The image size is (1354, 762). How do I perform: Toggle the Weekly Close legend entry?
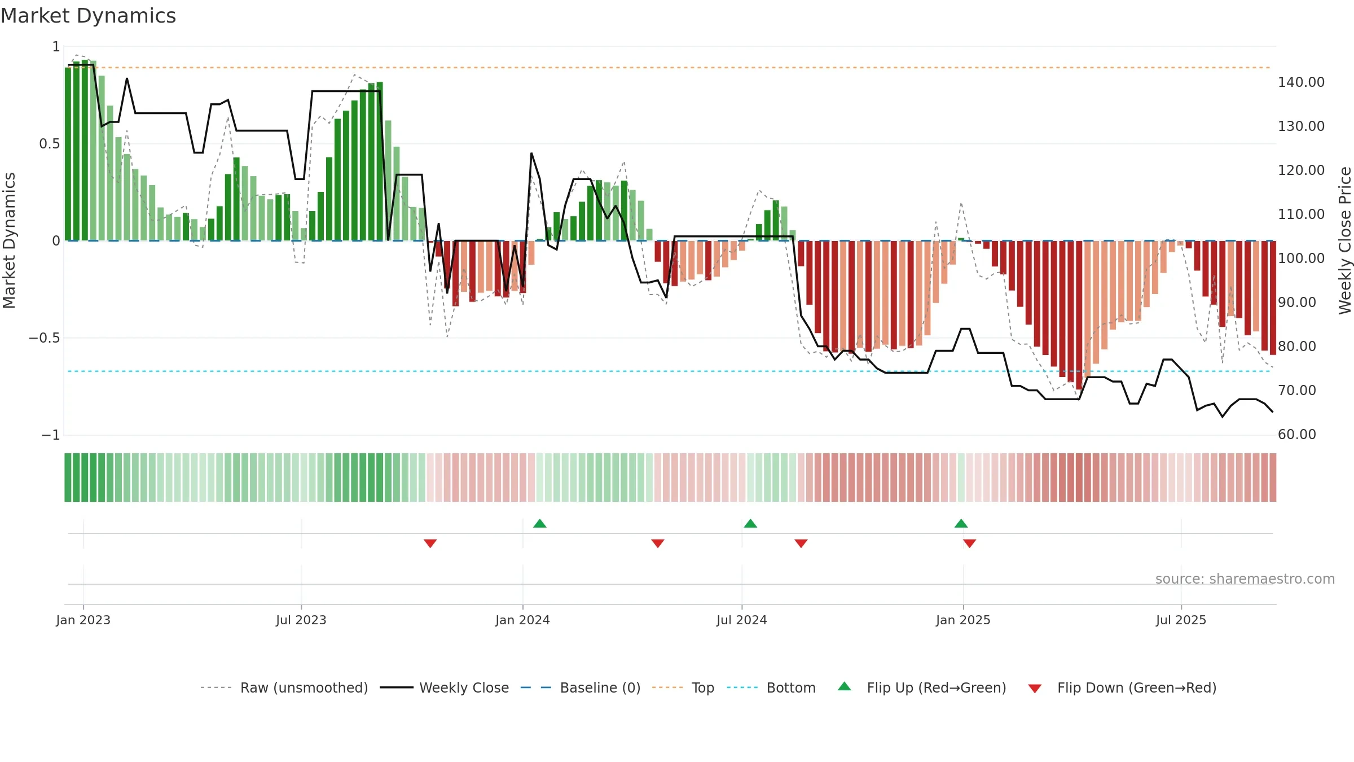click(x=444, y=687)
